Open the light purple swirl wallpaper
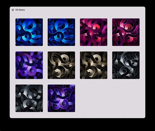The image size is (155, 131). click(29, 65)
